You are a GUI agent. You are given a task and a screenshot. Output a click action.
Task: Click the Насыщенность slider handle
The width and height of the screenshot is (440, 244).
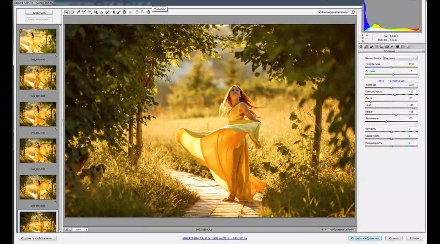[x=392, y=146]
